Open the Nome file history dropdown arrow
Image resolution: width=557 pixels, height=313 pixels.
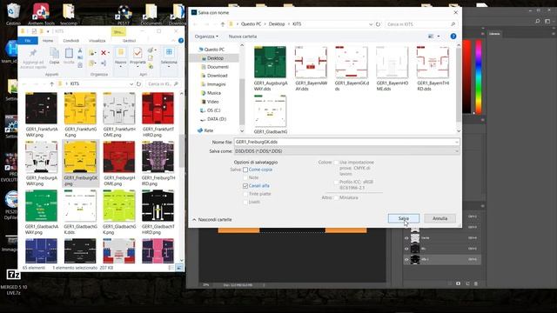[456, 142]
